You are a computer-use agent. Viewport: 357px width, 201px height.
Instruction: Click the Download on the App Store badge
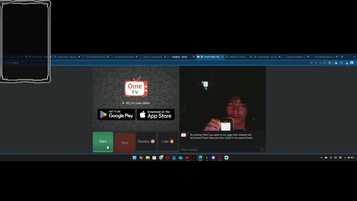point(156,114)
